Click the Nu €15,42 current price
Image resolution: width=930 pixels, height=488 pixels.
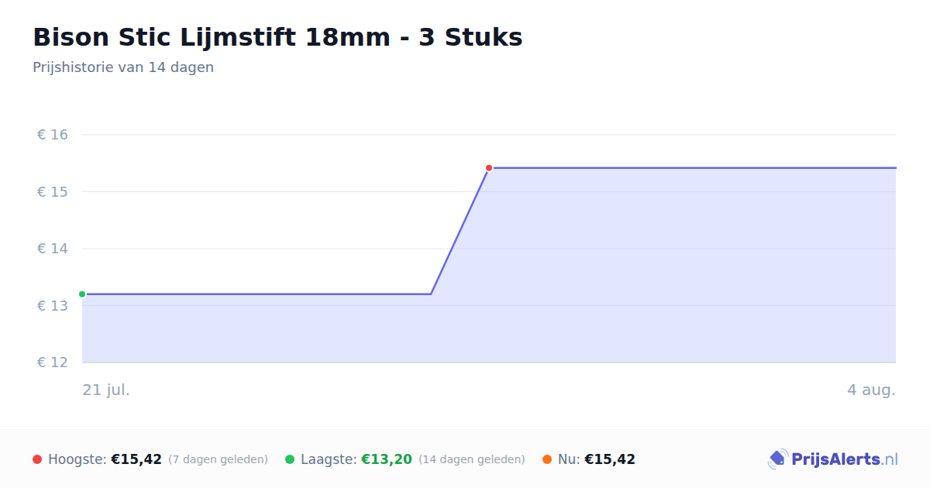610,459
